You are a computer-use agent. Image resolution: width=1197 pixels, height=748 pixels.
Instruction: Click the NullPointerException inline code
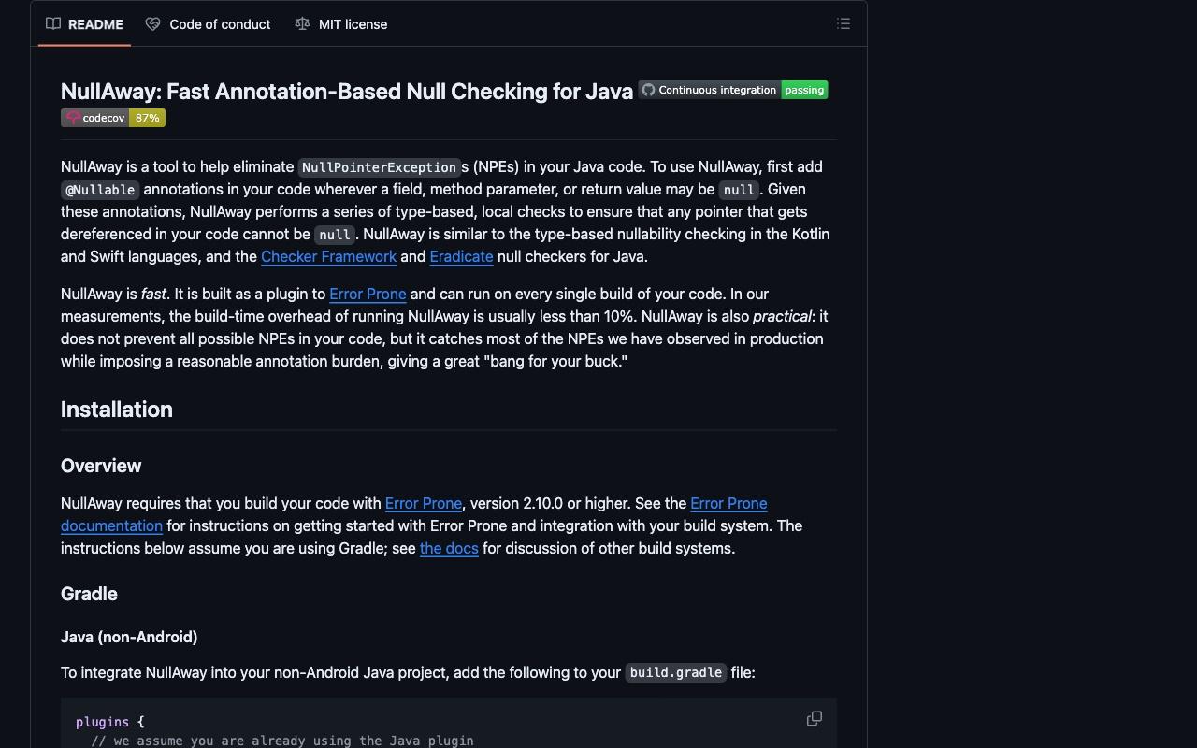click(x=379, y=167)
